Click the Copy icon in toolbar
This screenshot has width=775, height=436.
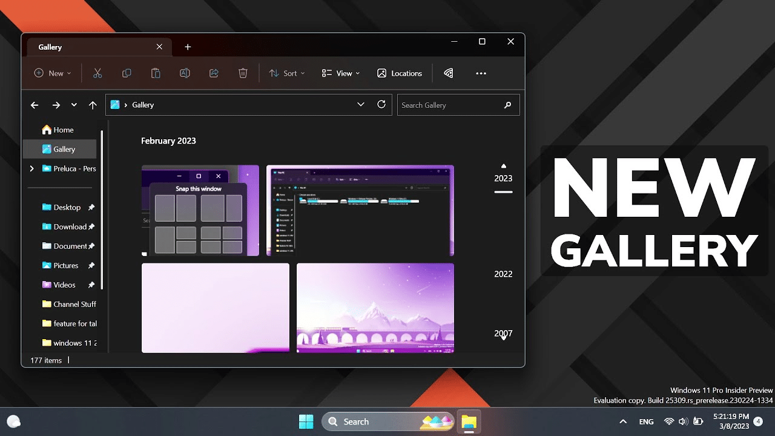tap(127, 73)
